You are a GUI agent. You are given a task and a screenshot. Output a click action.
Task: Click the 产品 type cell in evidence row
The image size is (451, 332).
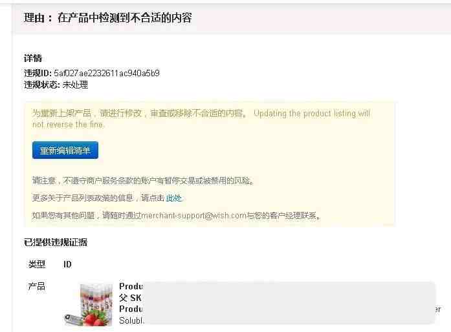[x=36, y=286]
